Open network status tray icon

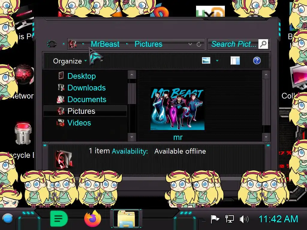[x=229, y=219]
